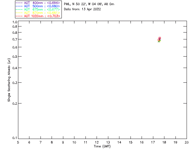The width and height of the screenshot is (192, 154).
Task: Click the x-axis tick label 16
Action: click(142, 142)
